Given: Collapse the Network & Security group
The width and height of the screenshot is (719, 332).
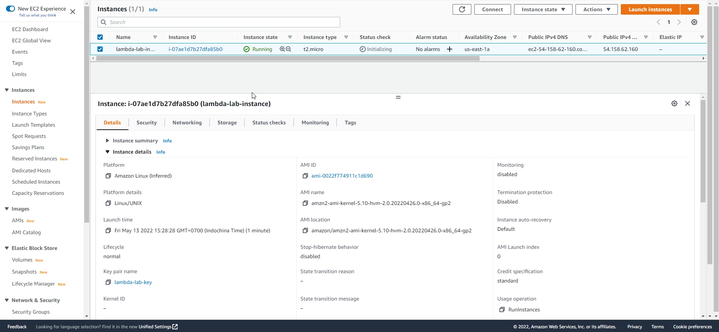Looking at the screenshot, I should click(x=7, y=300).
